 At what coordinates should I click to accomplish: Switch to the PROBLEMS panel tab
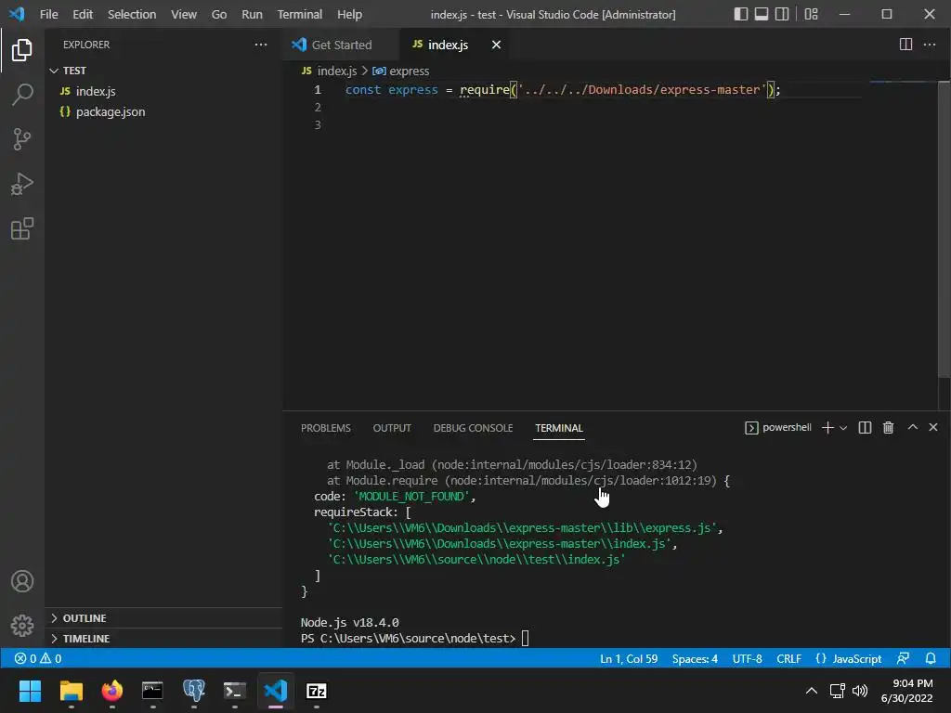pos(326,428)
